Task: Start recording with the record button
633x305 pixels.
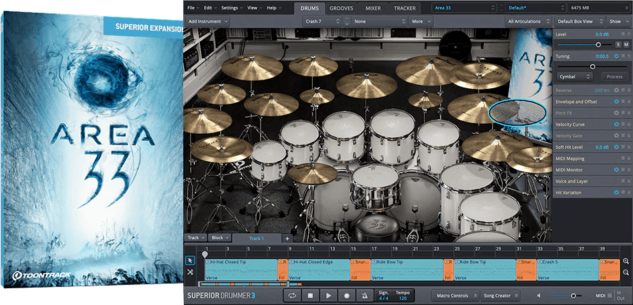Action: click(x=347, y=296)
